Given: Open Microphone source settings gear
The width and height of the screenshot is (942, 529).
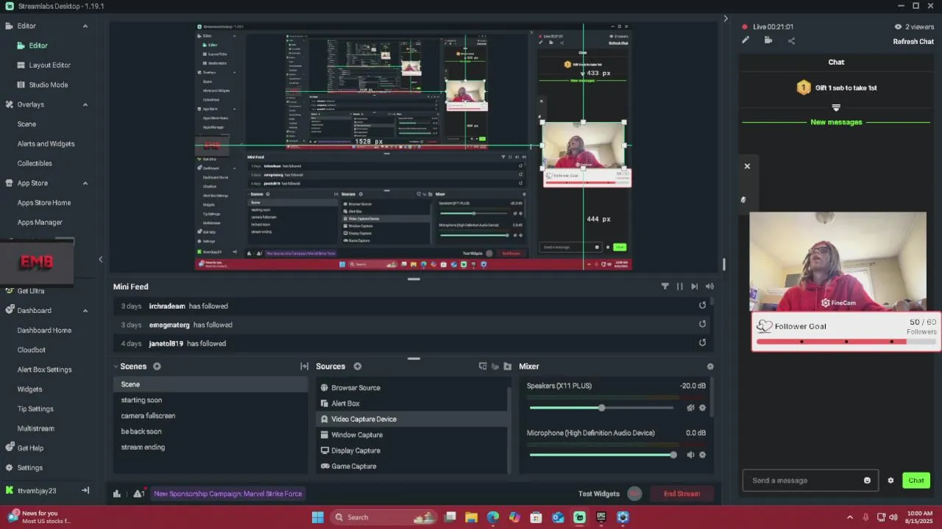Looking at the screenshot, I should (702, 455).
